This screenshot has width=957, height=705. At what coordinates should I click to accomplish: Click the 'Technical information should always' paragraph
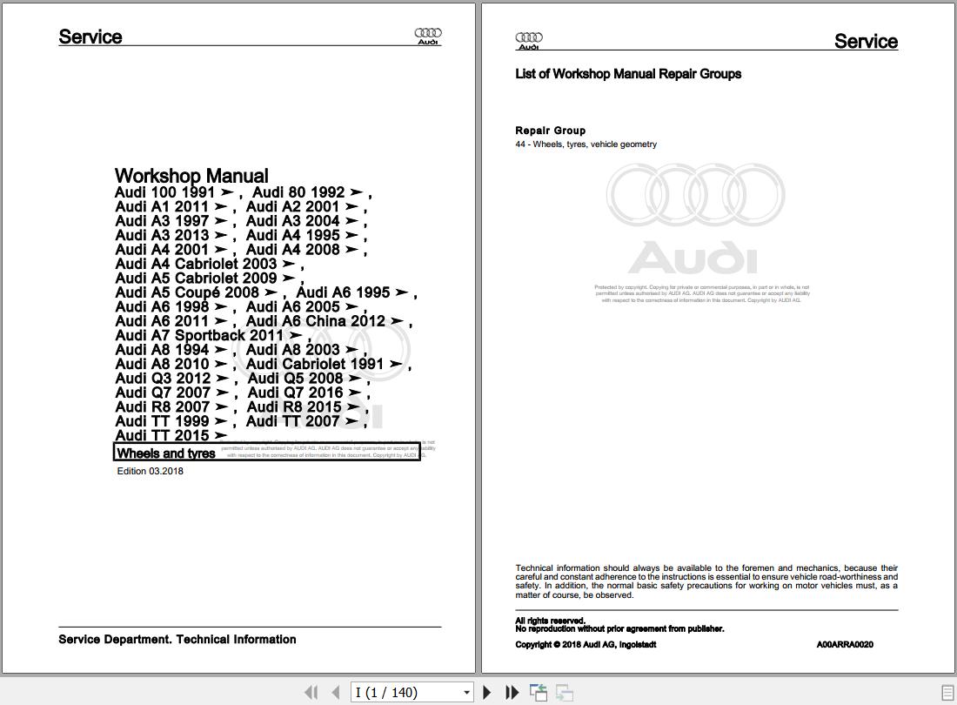[706, 581]
